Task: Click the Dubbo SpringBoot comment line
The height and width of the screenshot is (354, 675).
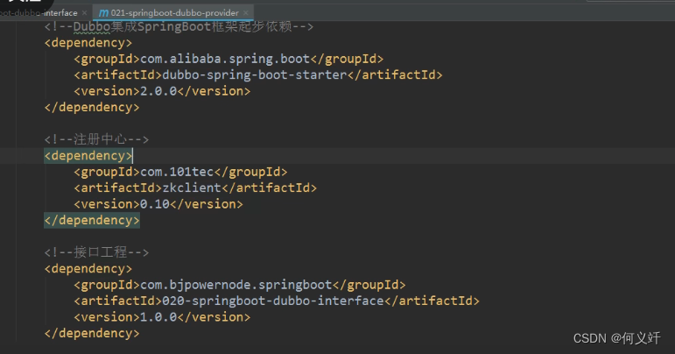Action: click(x=179, y=26)
